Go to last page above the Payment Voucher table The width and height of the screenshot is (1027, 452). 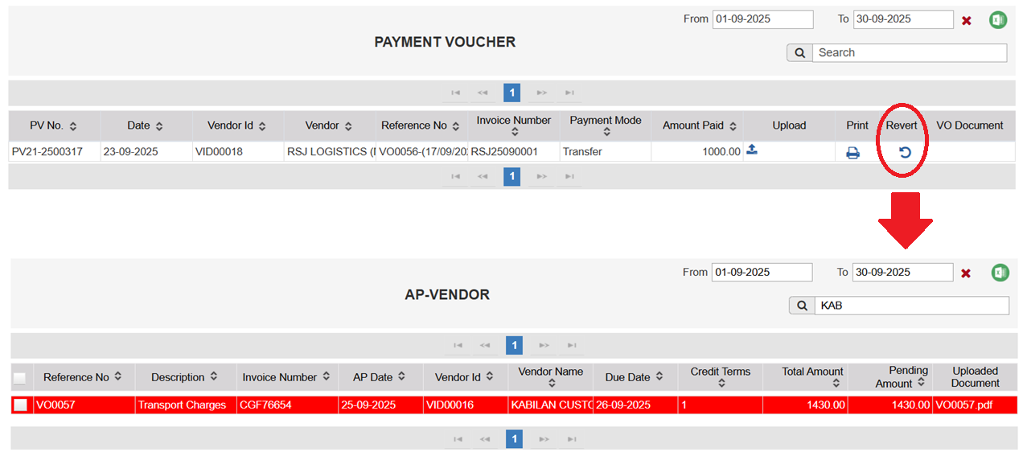(569, 92)
